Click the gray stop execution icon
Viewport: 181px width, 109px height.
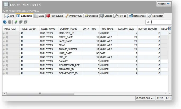click(10, 22)
